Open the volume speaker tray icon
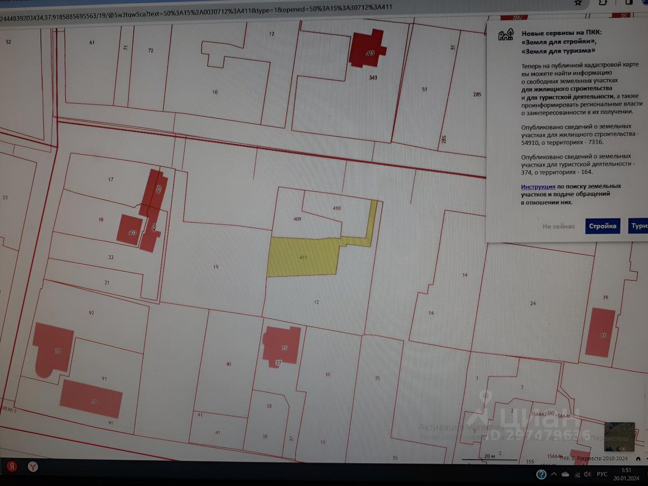Screen dimensions: 648x486 click(x=587, y=474)
